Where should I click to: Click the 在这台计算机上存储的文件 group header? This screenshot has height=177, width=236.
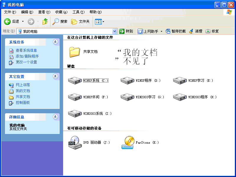pos(90,37)
